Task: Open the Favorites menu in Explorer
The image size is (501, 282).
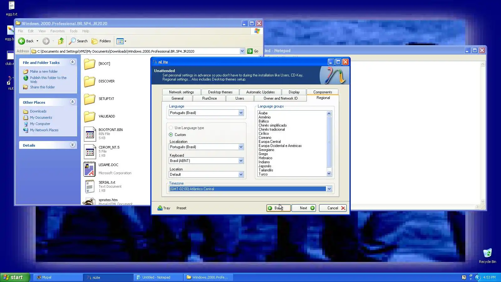Action: [x=57, y=31]
